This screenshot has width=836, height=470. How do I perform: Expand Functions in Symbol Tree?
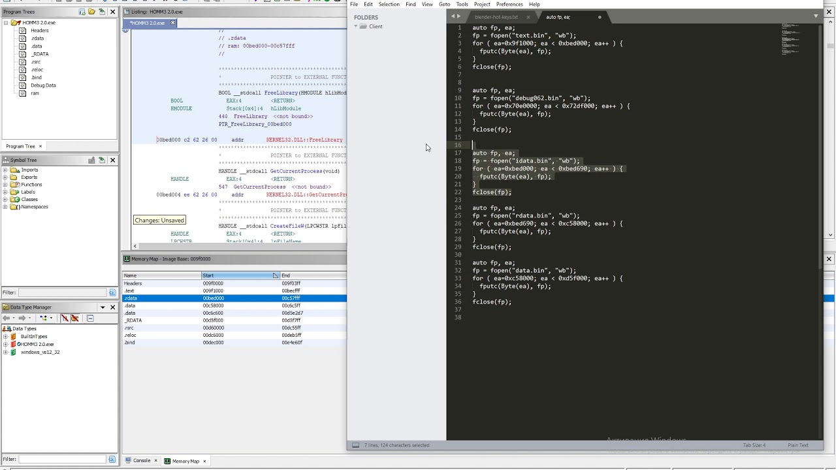click(x=5, y=185)
